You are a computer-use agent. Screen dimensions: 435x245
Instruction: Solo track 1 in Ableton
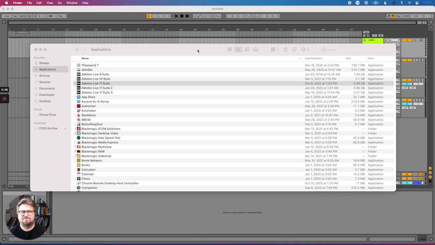coord(415,40)
